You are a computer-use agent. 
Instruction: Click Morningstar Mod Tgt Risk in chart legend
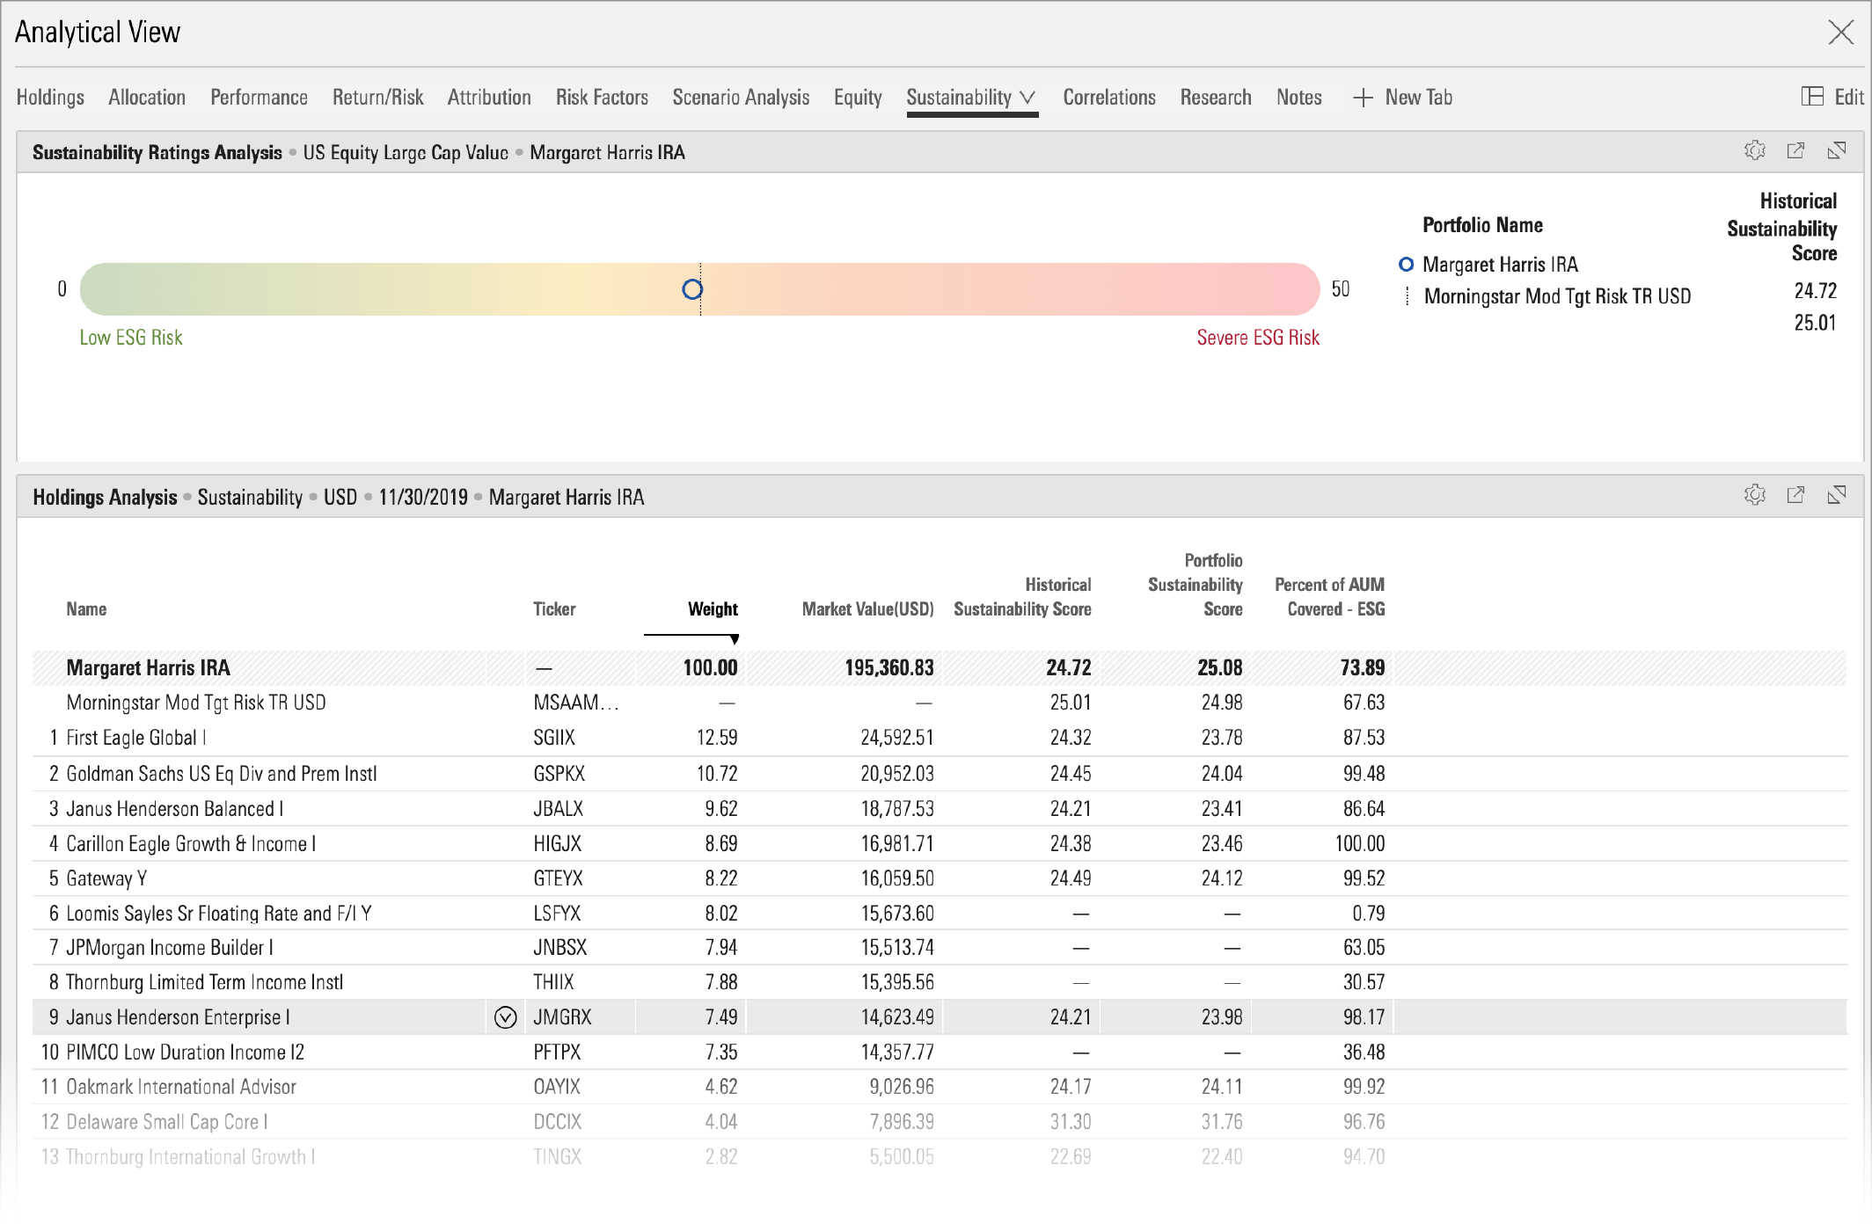[1557, 296]
